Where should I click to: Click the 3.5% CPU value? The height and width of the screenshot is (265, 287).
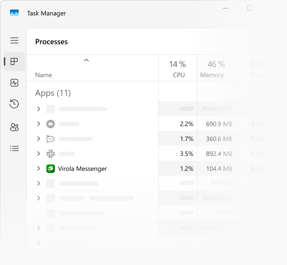click(x=186, y=154)
